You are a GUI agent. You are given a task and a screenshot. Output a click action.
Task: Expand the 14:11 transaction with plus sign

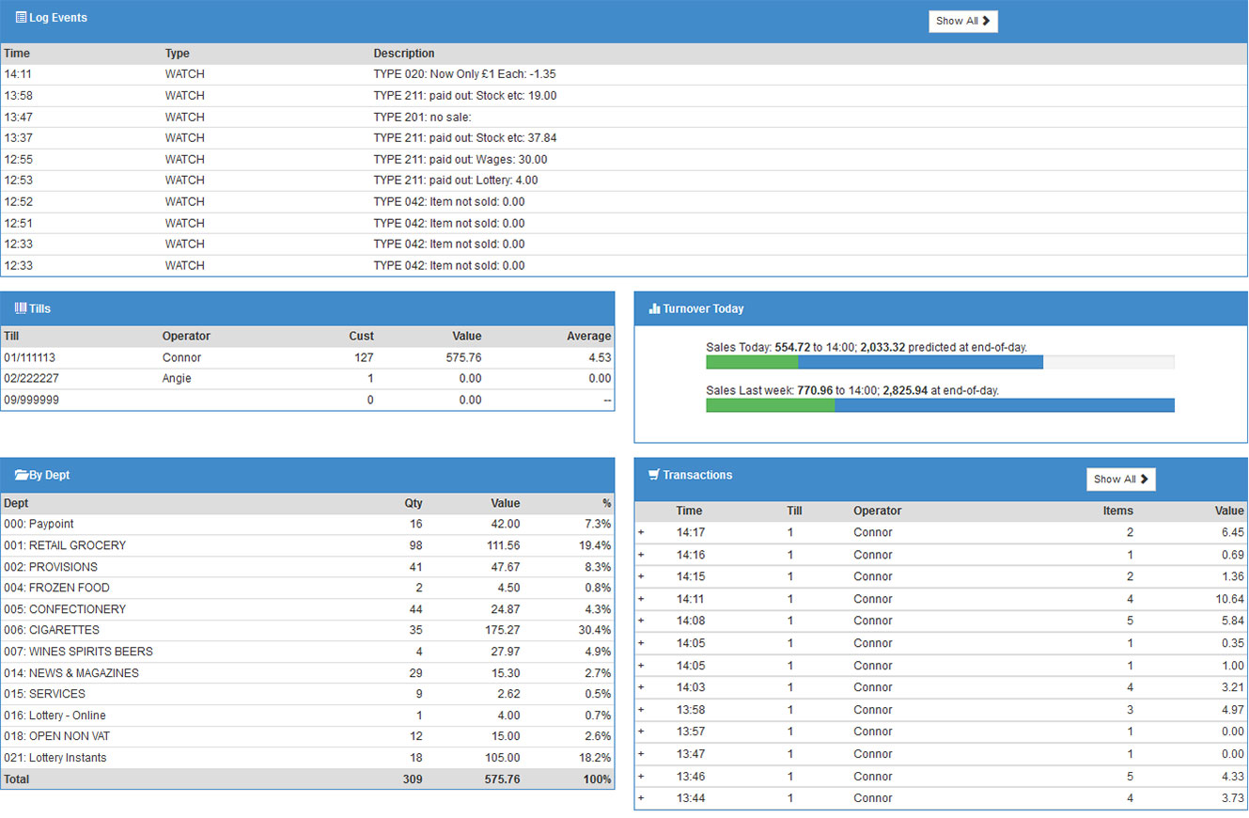641,599
